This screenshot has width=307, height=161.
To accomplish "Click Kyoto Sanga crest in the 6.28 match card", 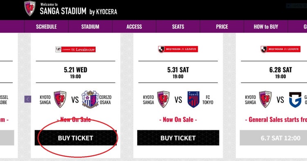I will click(265, 99).
